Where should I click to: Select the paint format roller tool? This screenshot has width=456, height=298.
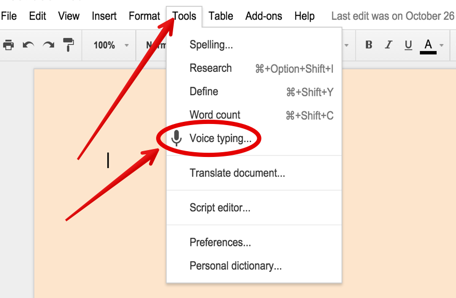(69, 45)
